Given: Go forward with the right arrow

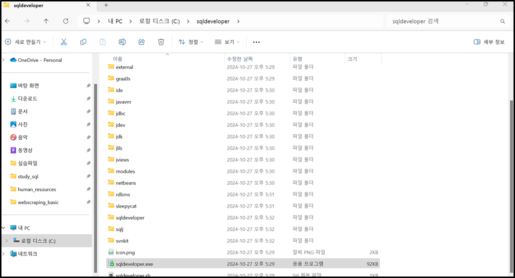Looking at the screenshot, I should (27, 21).
